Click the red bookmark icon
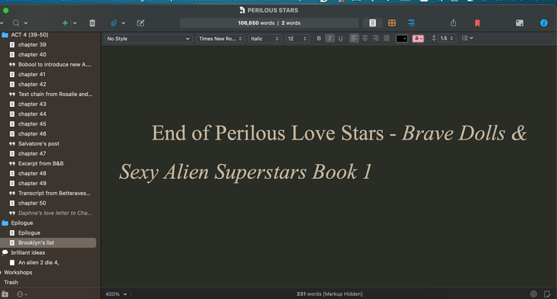 pyautogui.click(x=477, y=23)
